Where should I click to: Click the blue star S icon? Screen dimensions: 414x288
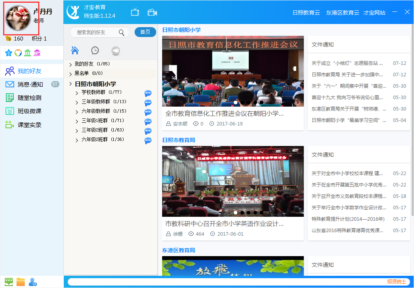pos(9,53)
